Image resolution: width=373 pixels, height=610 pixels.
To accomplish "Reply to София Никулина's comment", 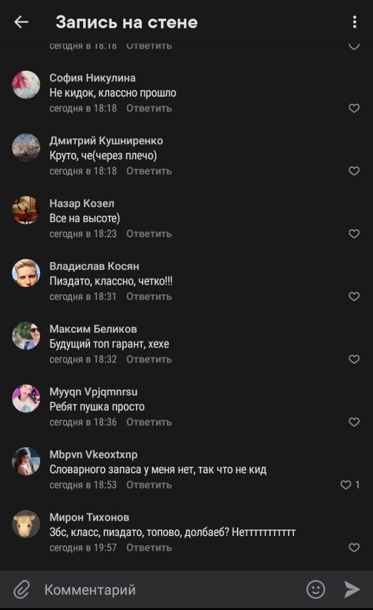I will (x=149, y=108).
